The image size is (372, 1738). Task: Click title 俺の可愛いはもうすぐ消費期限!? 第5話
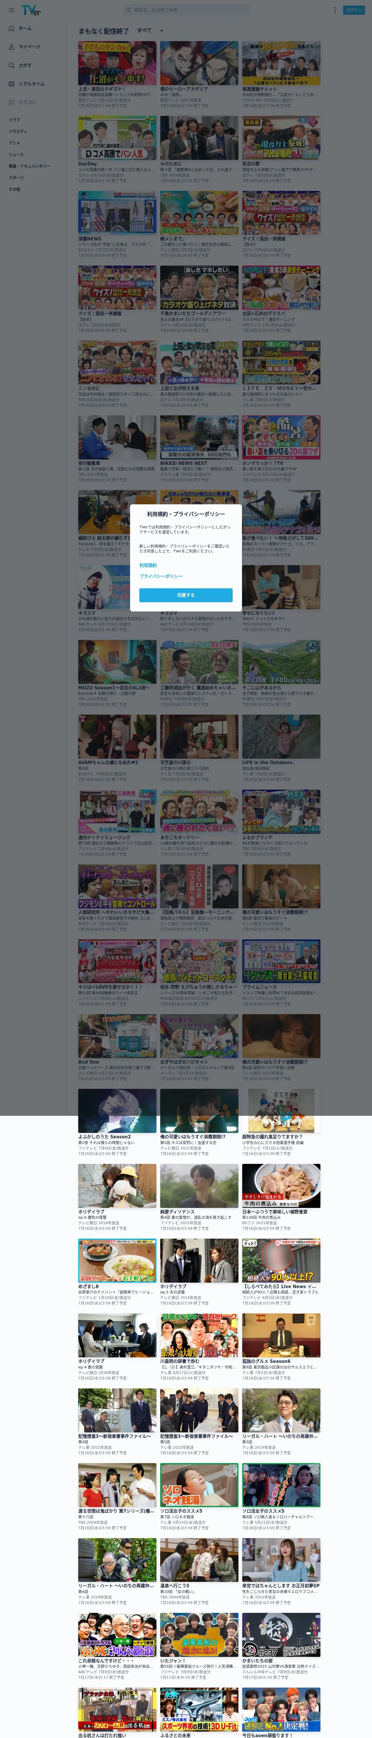click(x=193, y=1137)
